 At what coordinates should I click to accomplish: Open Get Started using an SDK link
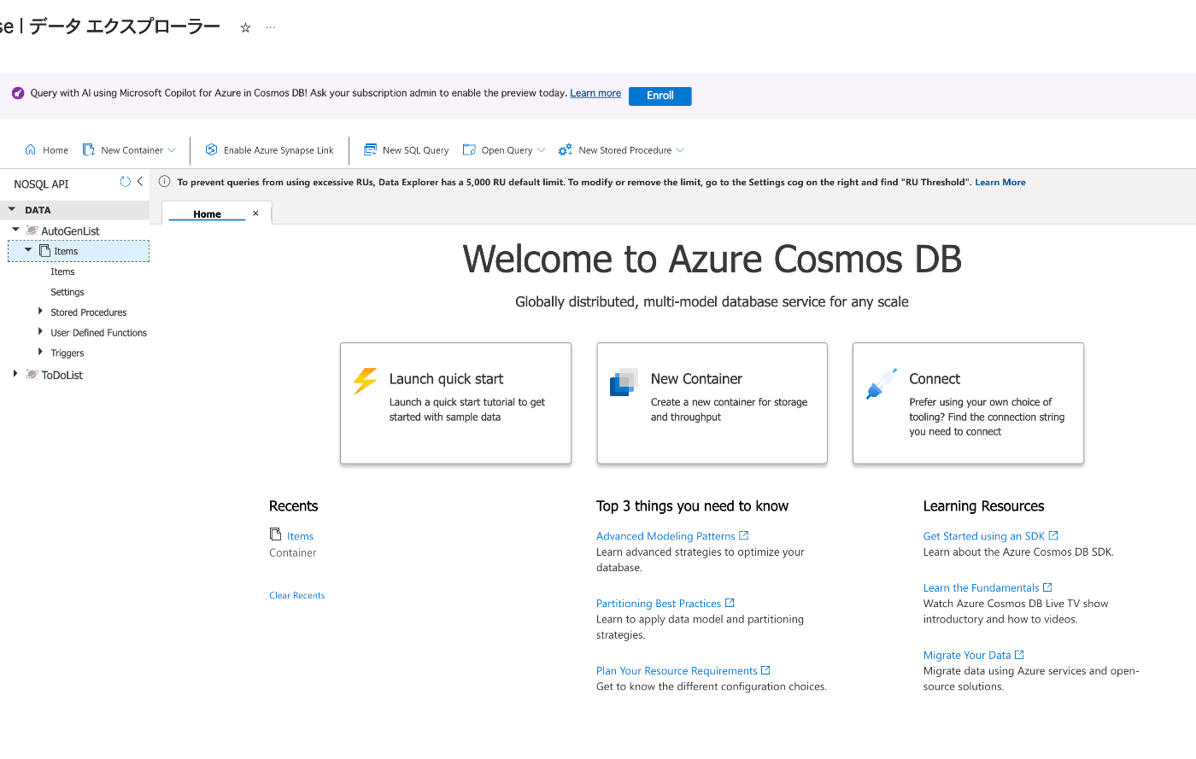tap(991, 536)
